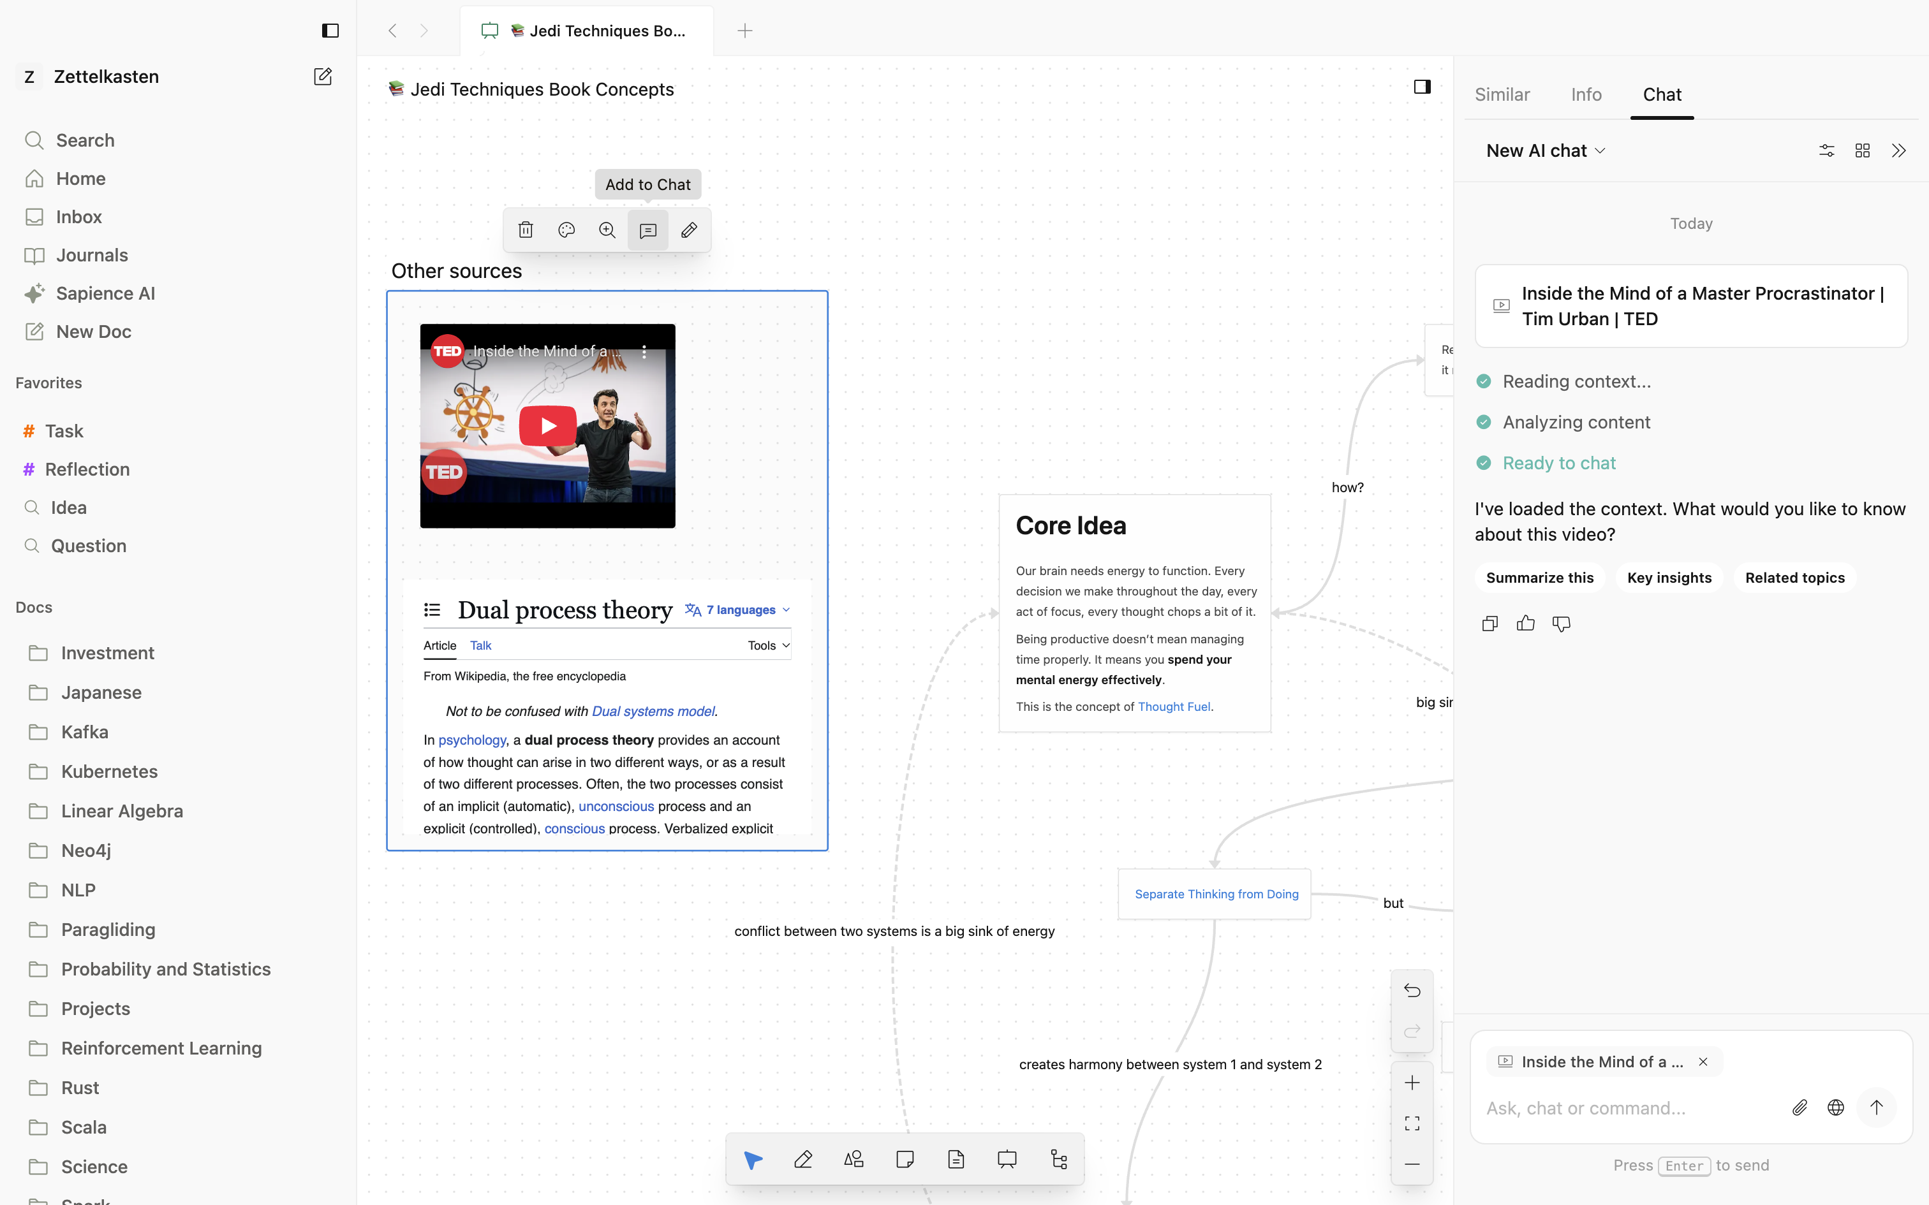Attach a file in the chat input
The height and width of the screenshot is (1205, 1929).
coord(1799,1107)
